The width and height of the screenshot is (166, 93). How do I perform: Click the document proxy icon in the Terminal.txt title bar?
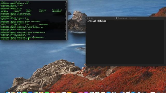pyautogui.click(x=116, y=18)
